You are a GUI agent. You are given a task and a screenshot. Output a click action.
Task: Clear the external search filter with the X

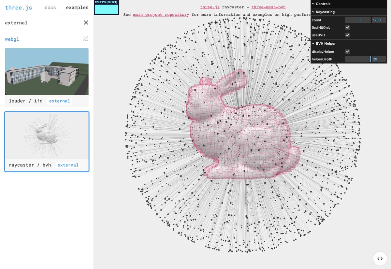point(86,22)
